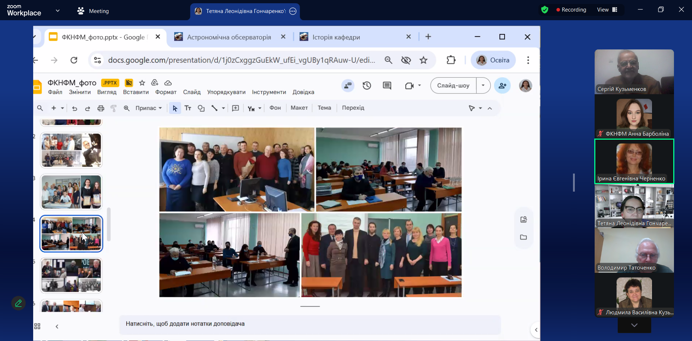Collapse the participant videos with down chevron
This screenshot has height=341, width=692.
pos(634,325)
